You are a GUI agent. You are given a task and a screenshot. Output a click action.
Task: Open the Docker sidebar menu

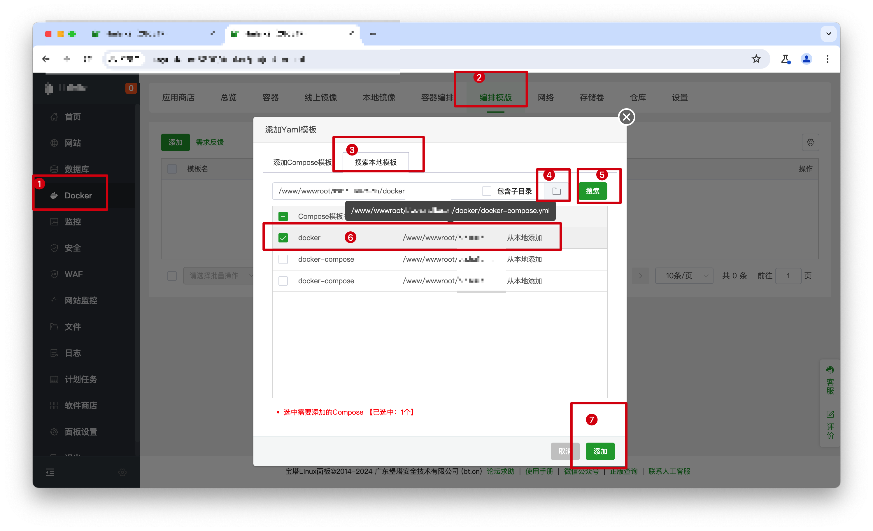(78, 195)
